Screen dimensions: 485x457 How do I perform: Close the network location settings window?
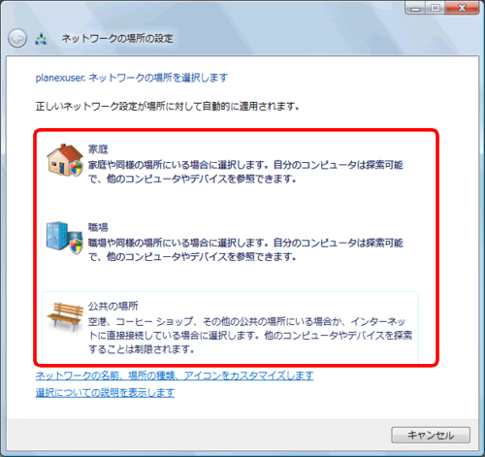[462, 8]
